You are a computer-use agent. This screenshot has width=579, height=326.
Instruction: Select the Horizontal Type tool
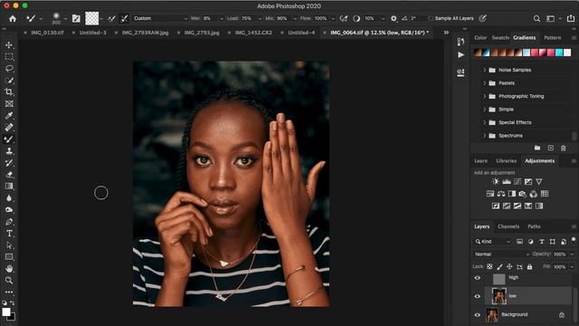9,234
